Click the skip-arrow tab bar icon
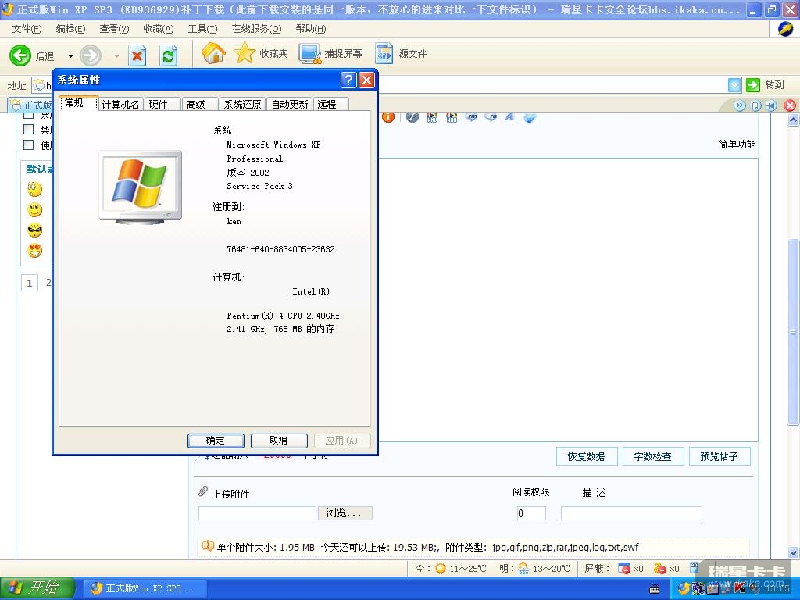Image resolution: width=800 pixels, height=600 pixels. 771,105
